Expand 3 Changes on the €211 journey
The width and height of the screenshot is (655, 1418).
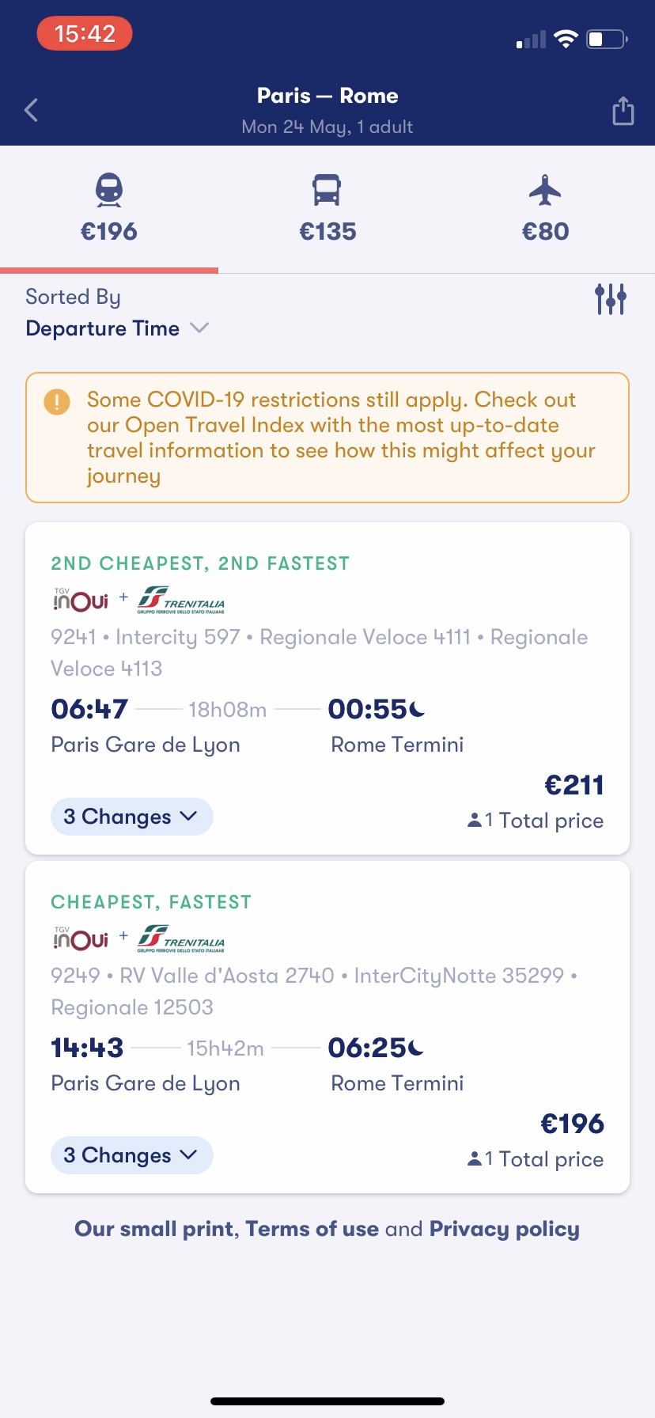pyautogui.click(x=131, y=817)
